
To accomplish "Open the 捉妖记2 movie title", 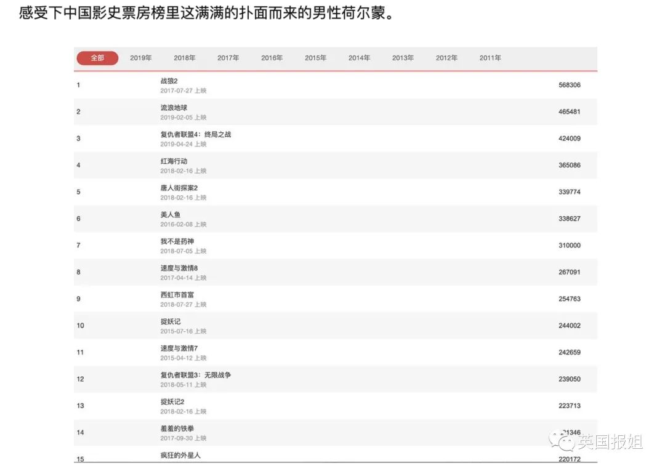I will coord(172,401).
